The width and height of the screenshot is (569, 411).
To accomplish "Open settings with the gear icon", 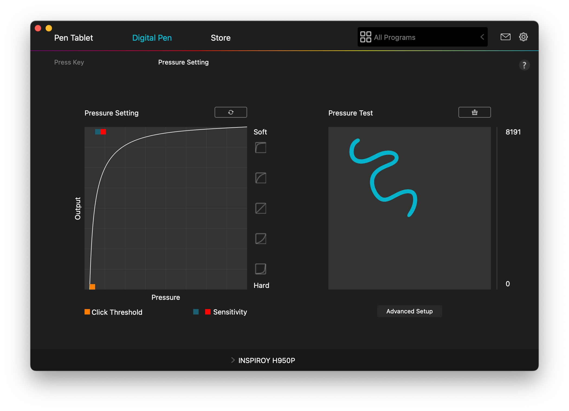I will click(x=523, y=37).
